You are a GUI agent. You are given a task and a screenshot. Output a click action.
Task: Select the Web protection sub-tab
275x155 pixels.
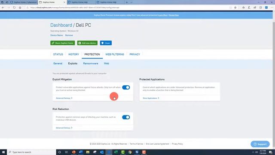(106, 63)
